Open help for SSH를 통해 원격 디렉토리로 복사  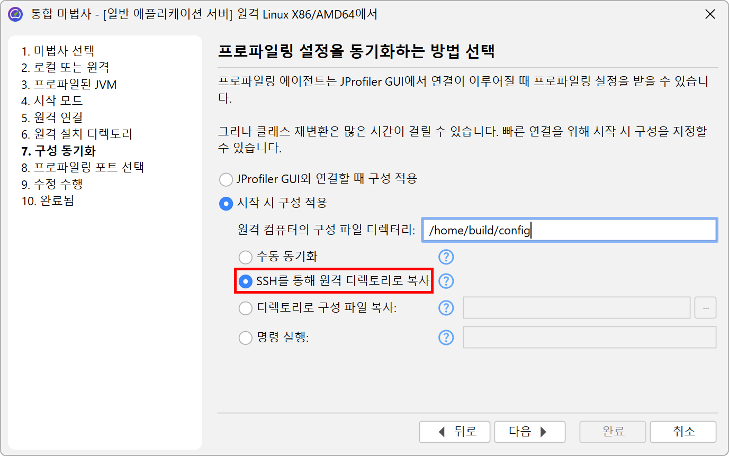click(446, 281)
